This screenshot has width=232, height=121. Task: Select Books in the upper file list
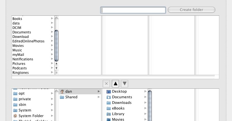[17, 19]
